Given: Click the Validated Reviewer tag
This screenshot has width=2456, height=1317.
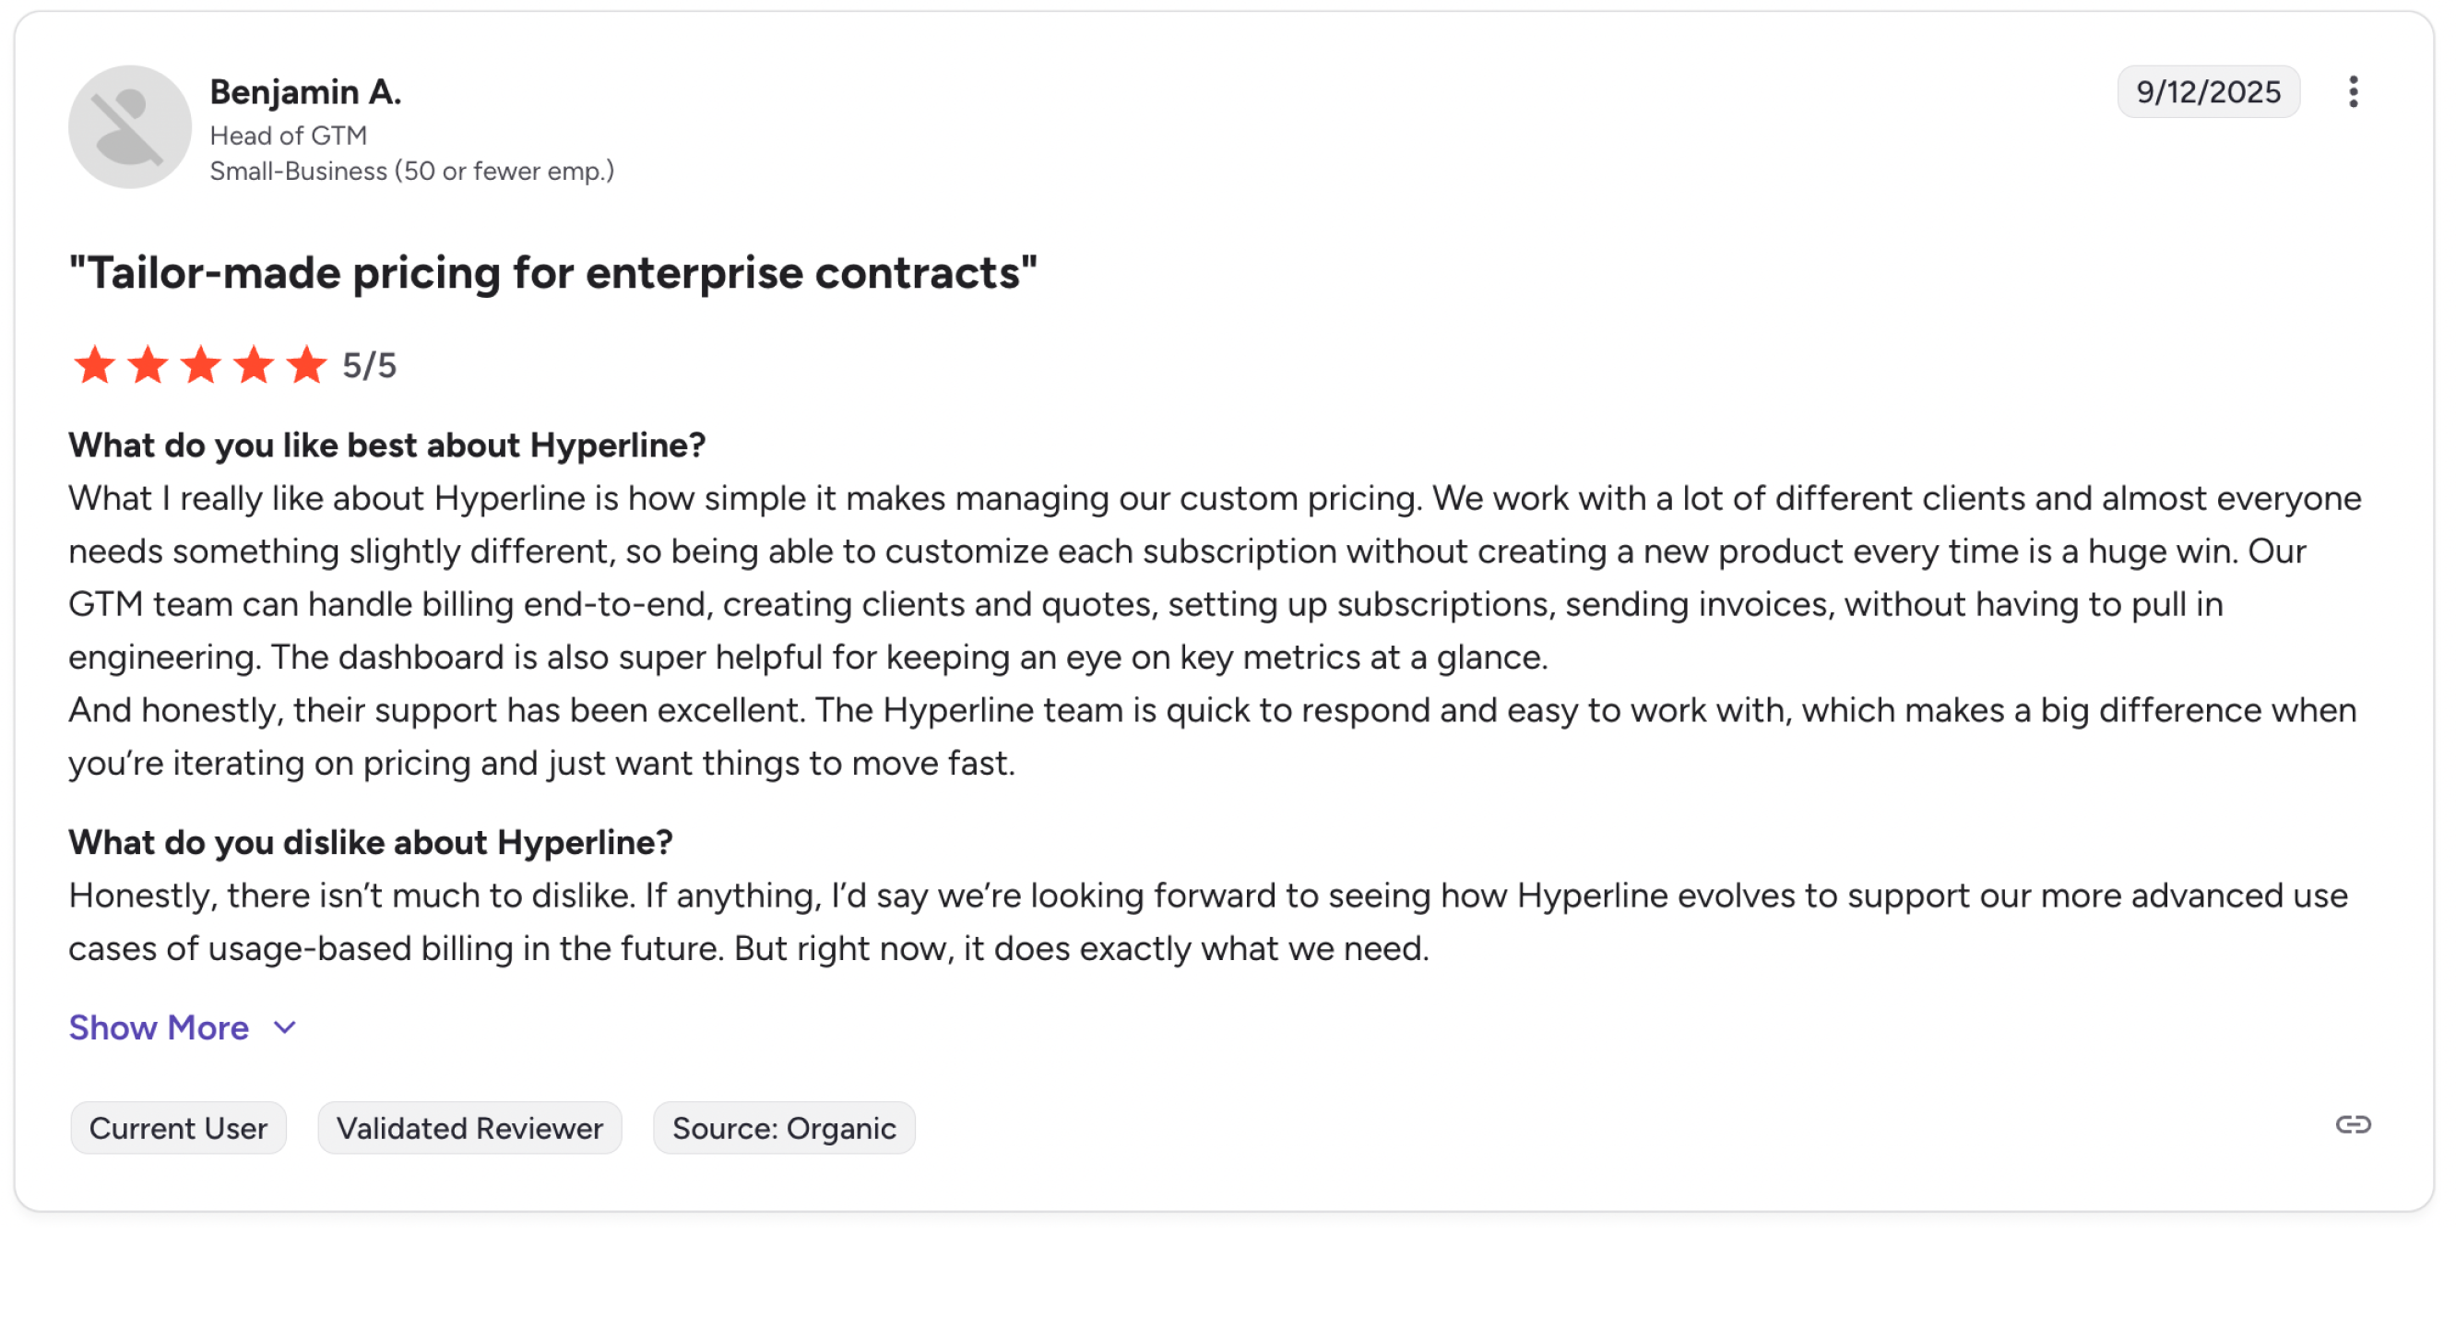Looking at the screenshot, I should 469,1128.
